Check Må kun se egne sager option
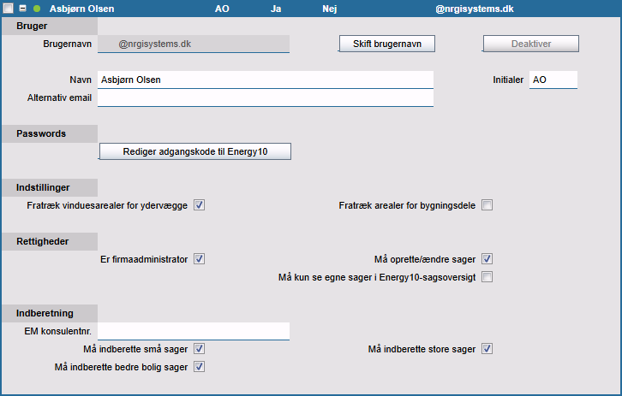The image size is (622, 396). [487, 277]
